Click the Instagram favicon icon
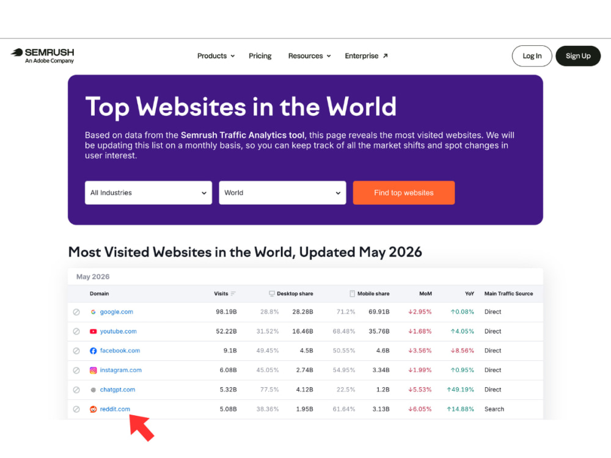 coord(93,371)
